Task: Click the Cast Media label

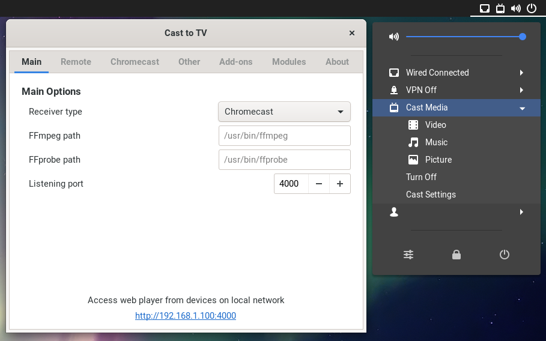Action: click(x=426, y=107)
